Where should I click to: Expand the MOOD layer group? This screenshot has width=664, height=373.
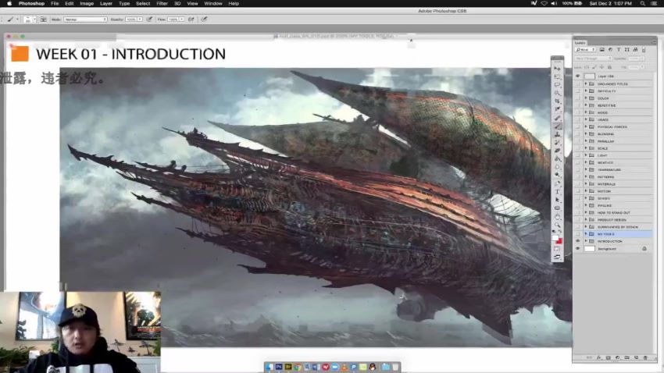[x=586, y=112]
